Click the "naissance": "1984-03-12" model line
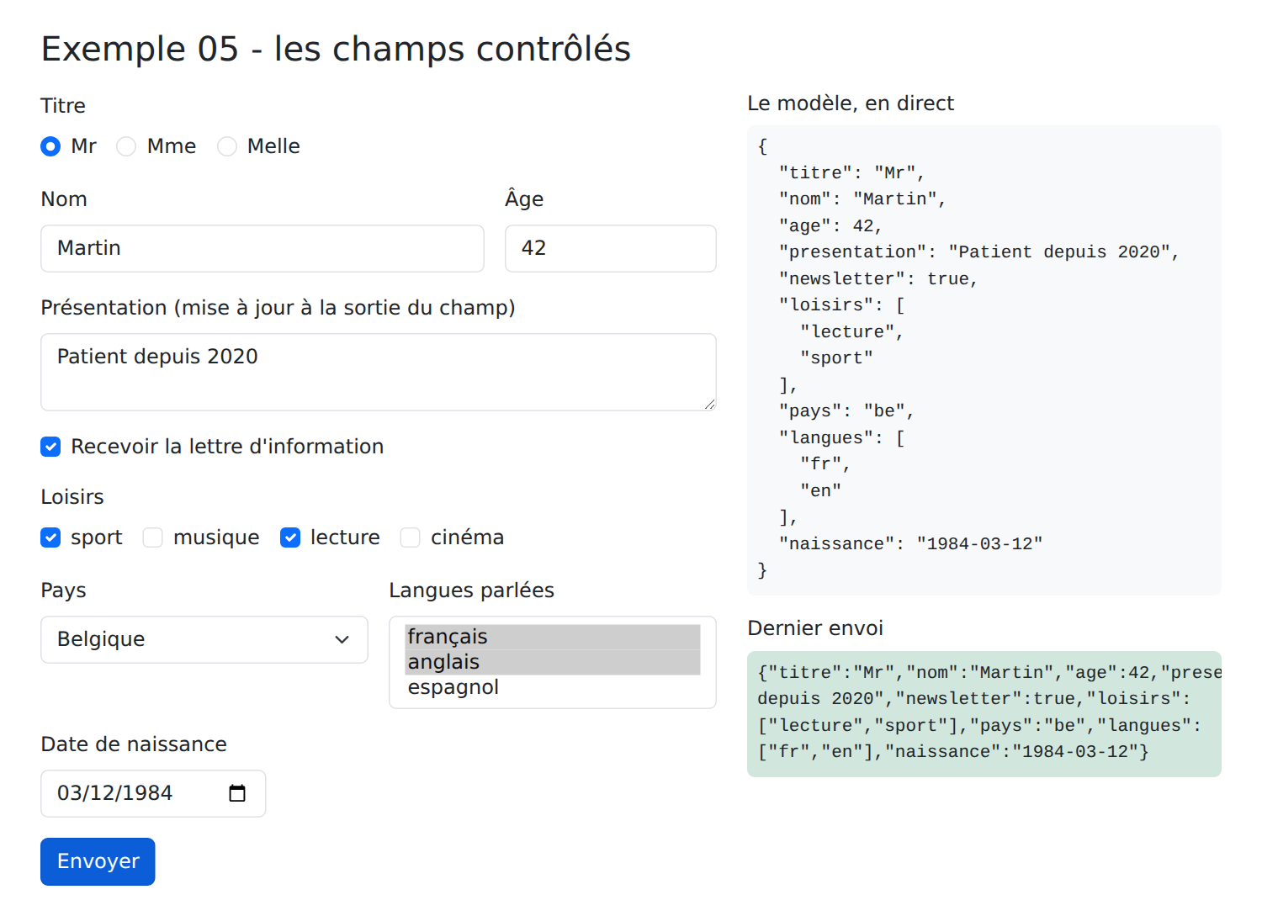The height and width of the screenshot is (916, 1262). click(x=910, y=544)
